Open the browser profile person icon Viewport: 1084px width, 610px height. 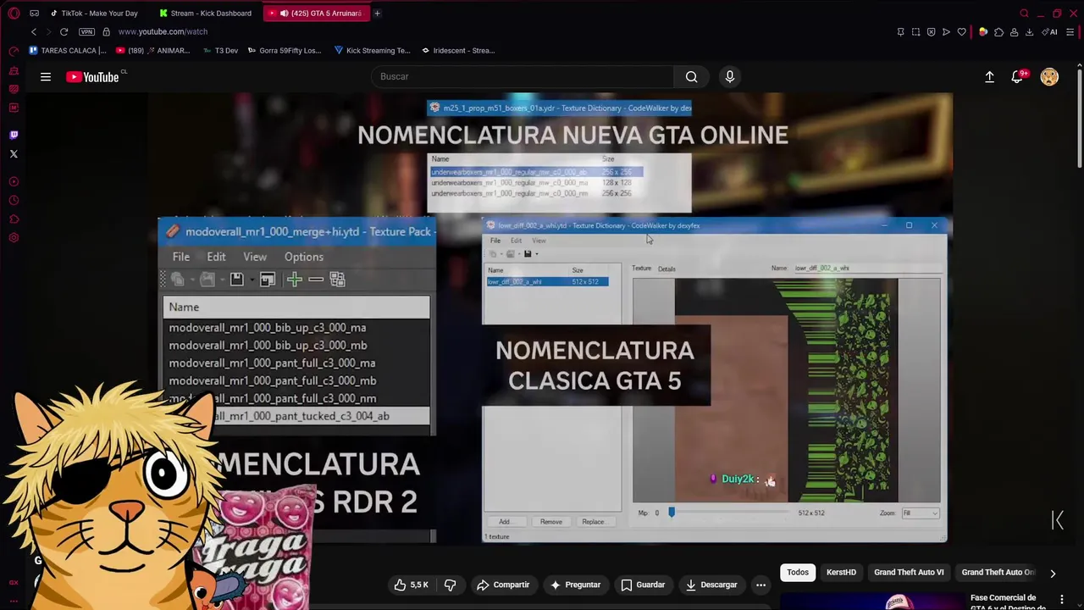[x=1014, y=32]
